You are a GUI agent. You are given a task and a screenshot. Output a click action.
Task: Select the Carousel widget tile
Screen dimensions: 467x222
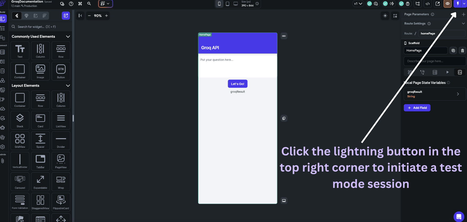click(x=20, y=182)
